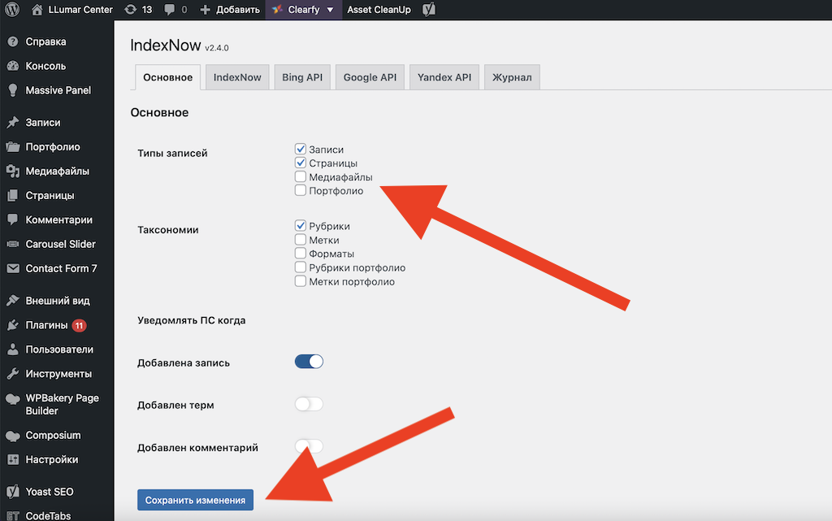This screenshot has width=832, height=521.
Task: Click the plus icon next to Добавить
Action: click(205, 10)
